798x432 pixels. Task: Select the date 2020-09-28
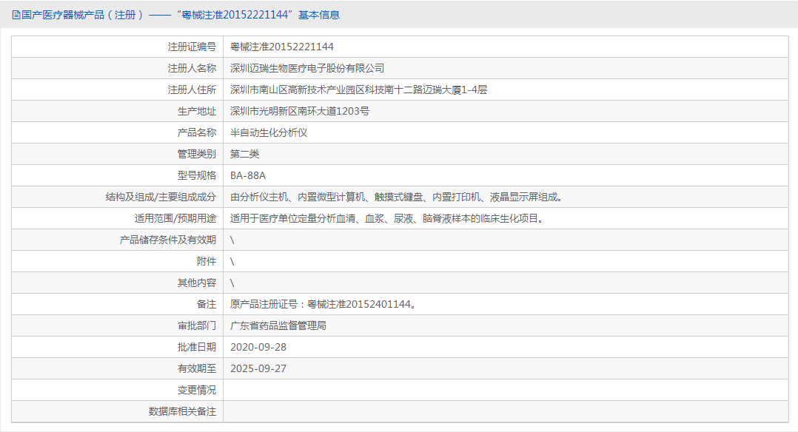(x=258, y=347)
